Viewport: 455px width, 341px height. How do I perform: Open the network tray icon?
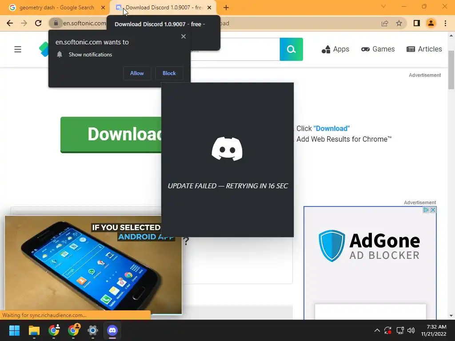tap(400, 330)
